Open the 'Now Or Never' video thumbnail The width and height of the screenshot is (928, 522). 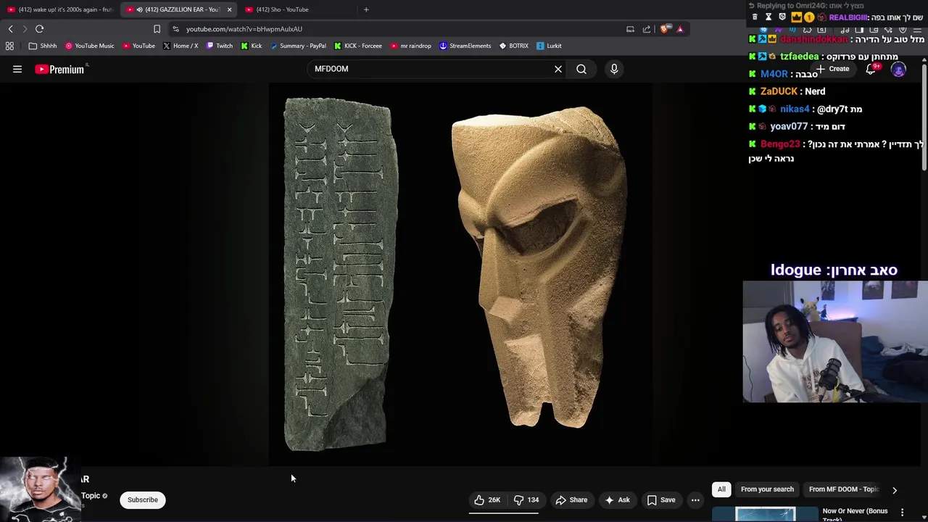click(x=765, y=514)
